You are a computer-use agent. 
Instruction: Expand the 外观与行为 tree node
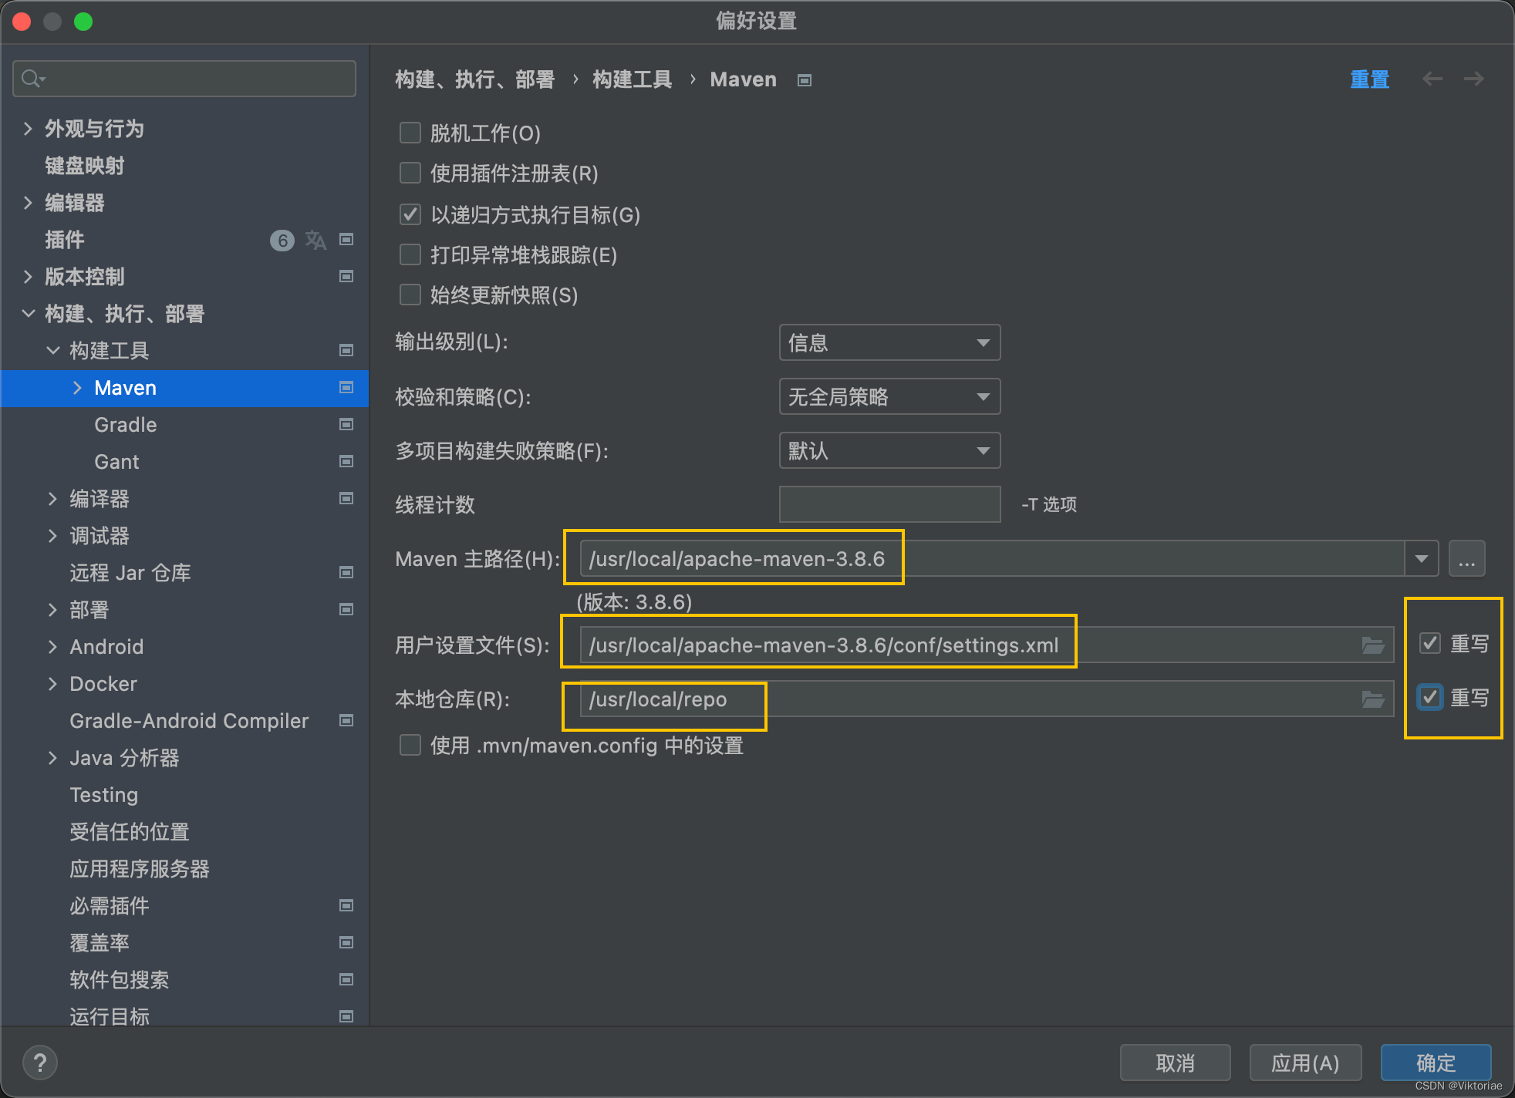coord(28,129)
